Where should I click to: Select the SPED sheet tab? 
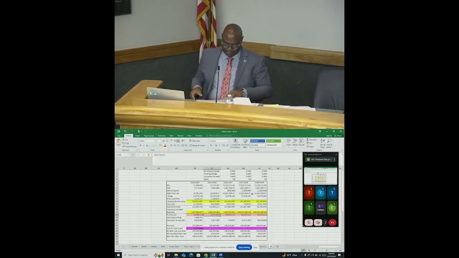164,247
